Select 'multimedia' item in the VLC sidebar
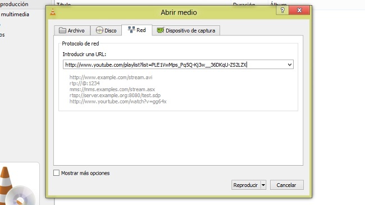Image resolution: width=365 pixels, height=205 pixels. point(15,15)
